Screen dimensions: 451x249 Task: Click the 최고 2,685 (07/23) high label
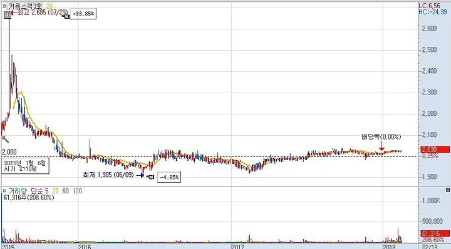pyautogui.click(x=43, y=13)
